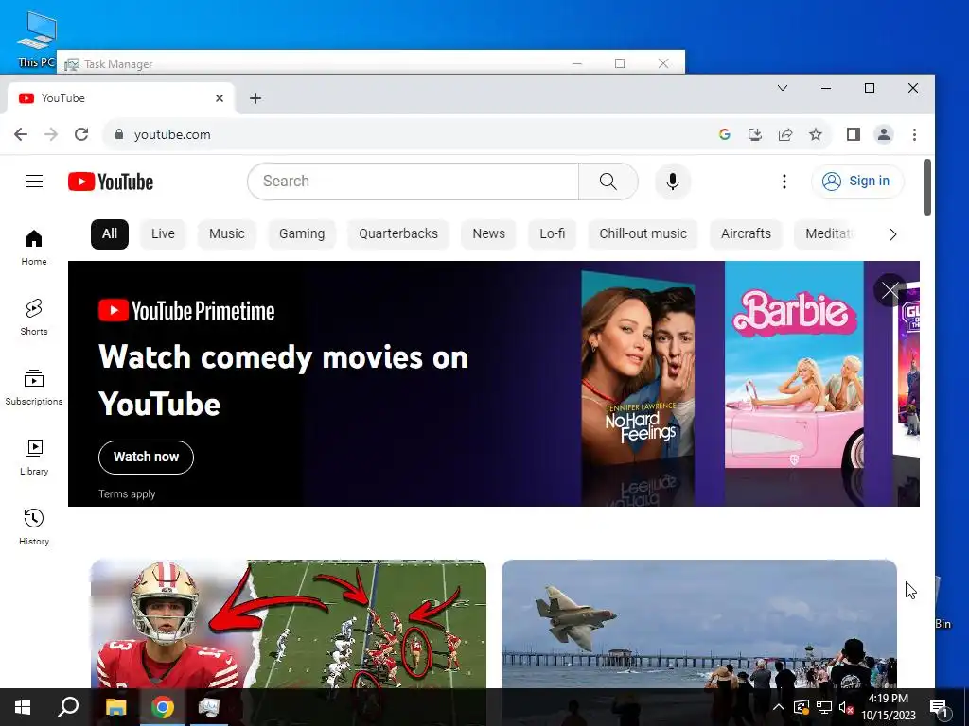Open the 49ers quarterback video thumbnail
The height and width of the screenshot is (726, 969).
[289, 624]
